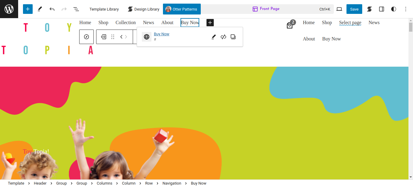The width and height of the screenshot is (413, 187).
Task: Open the Styles half-circle panel
Action: (394, 9)
